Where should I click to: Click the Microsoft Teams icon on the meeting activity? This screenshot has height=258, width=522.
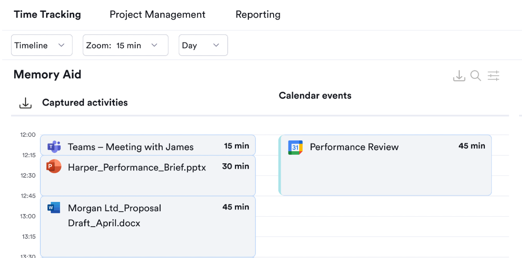[x=54, y=146]
